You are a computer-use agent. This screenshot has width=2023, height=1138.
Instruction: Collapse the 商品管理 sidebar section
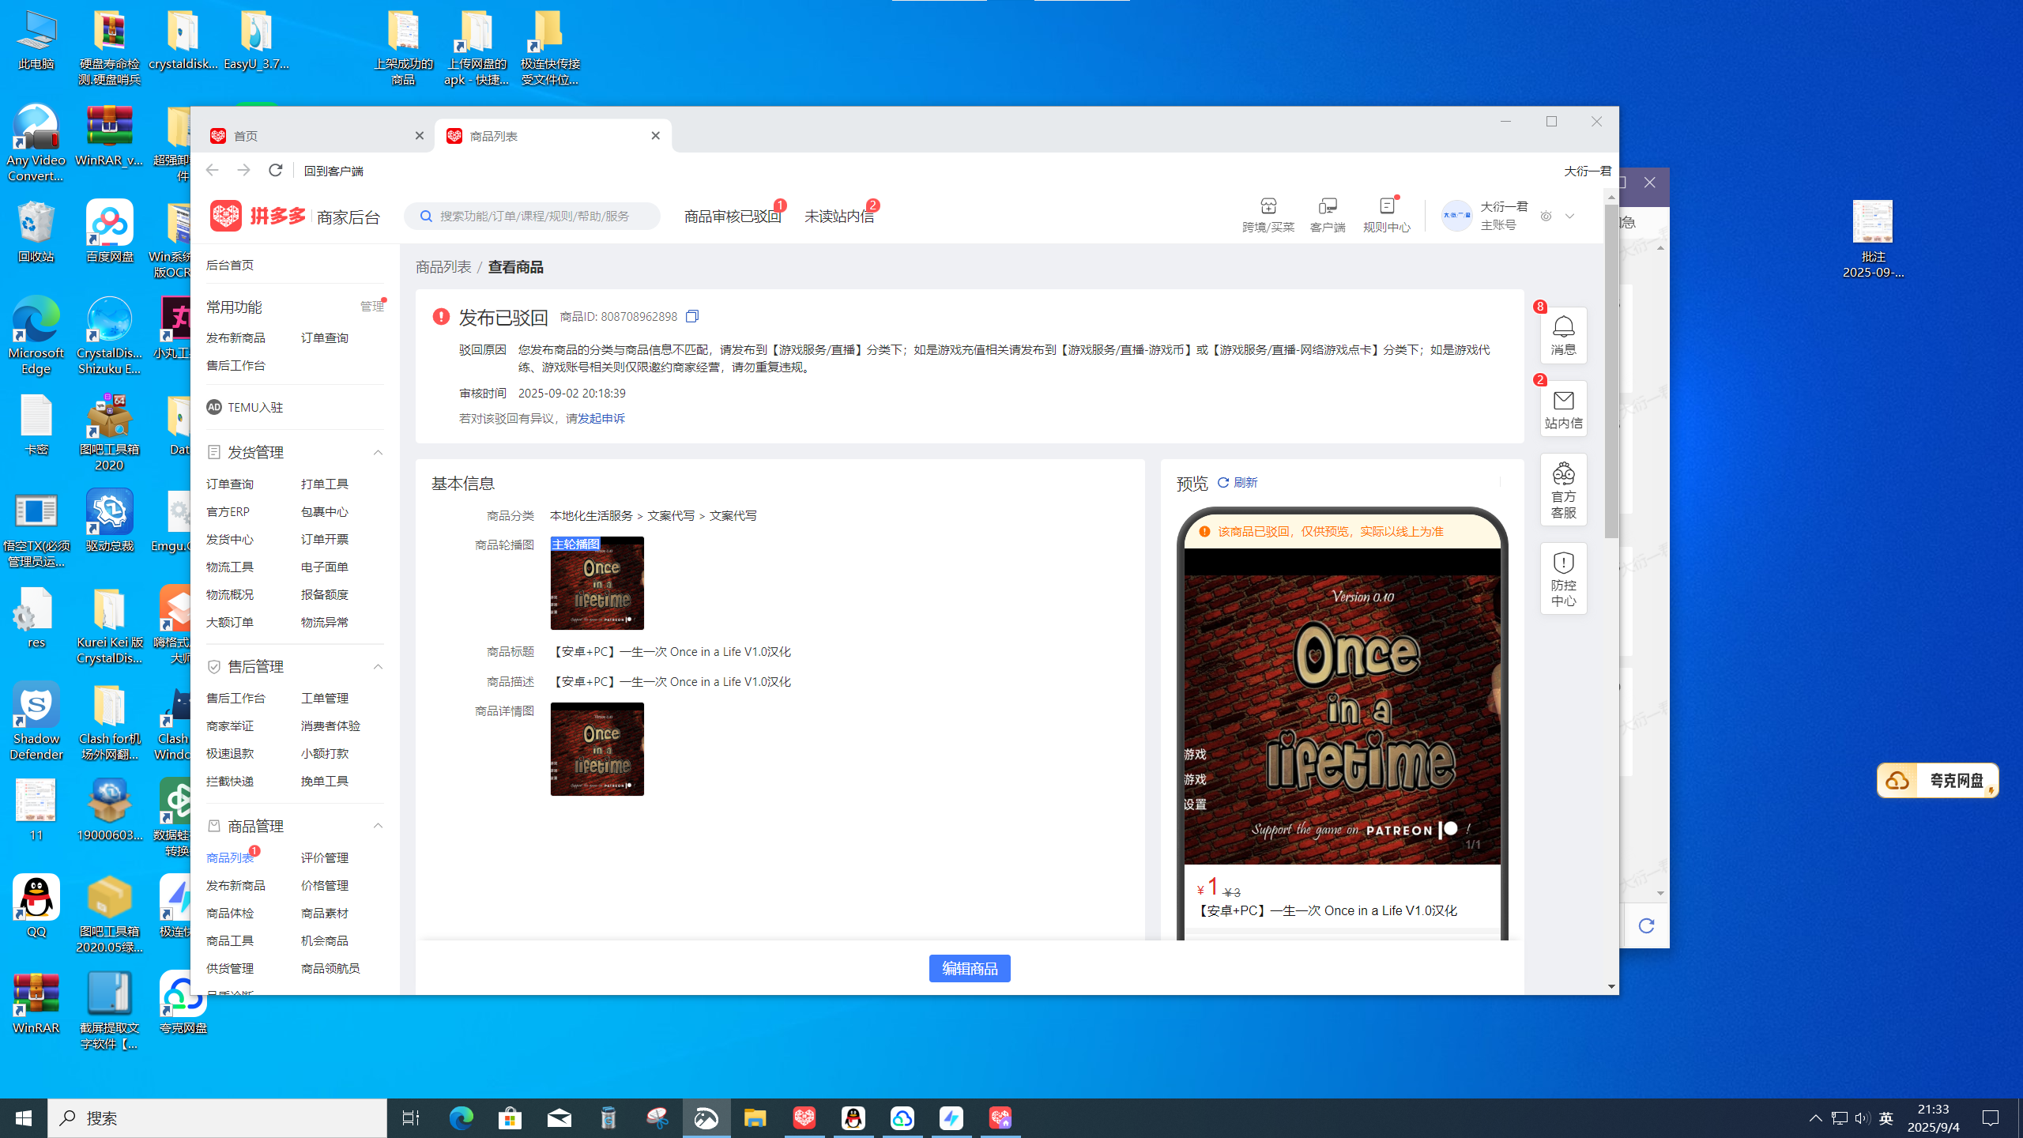[x=378, y=826]
